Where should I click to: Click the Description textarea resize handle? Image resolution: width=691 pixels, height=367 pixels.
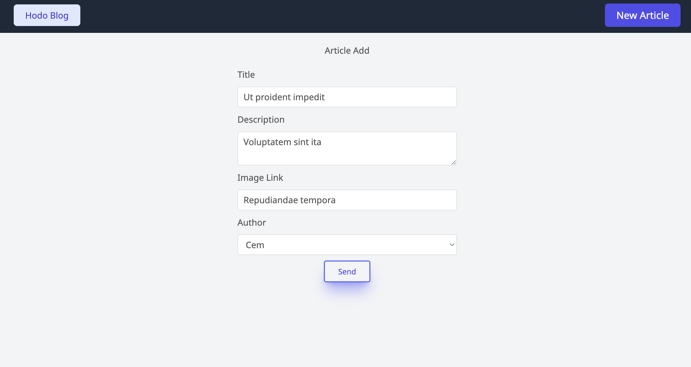(x=454, y=162)
